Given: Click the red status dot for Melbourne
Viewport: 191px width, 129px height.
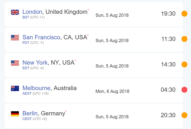Looking at the screenshot, I should tap(184, 90).
